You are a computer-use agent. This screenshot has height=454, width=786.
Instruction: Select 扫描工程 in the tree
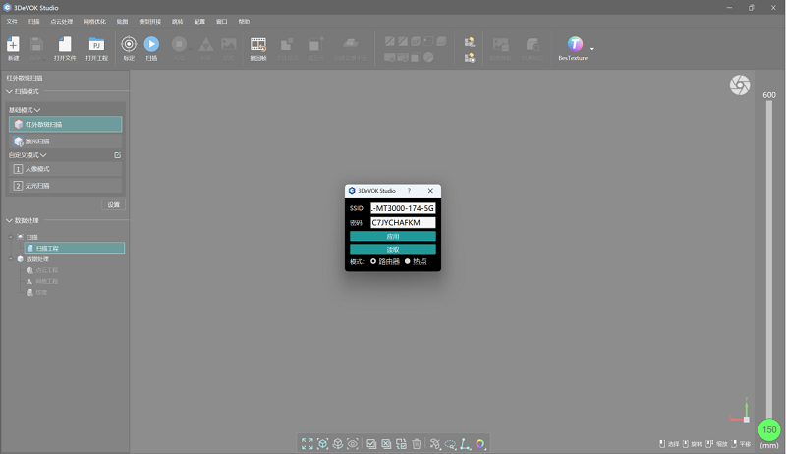(75, 248)
